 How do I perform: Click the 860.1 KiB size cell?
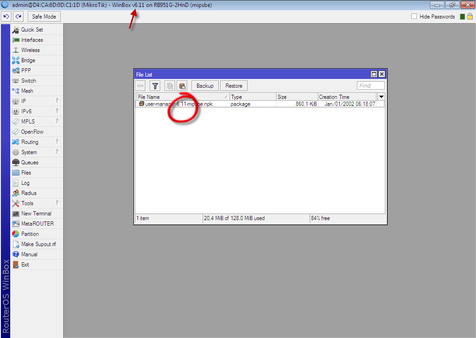tap(306, 104)
